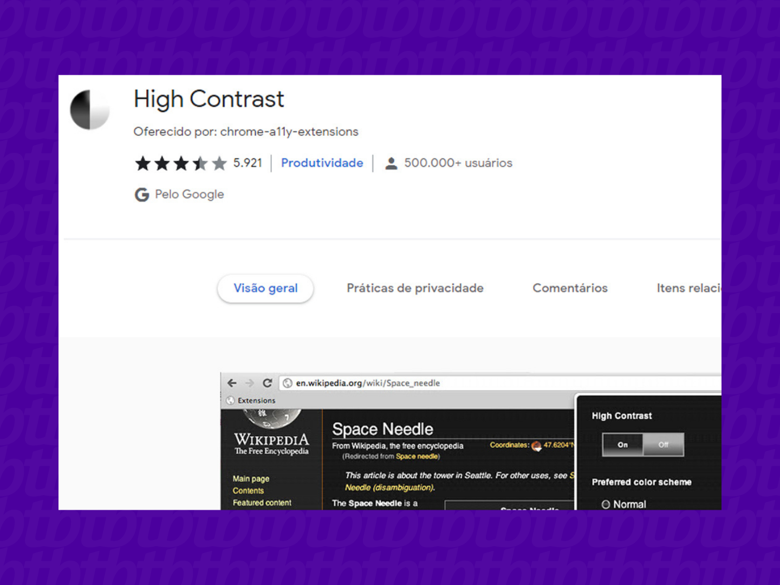This screenshot has height=585, width=780.
Task: Click the Space Needle article heading
Action: tap(382, 429)
